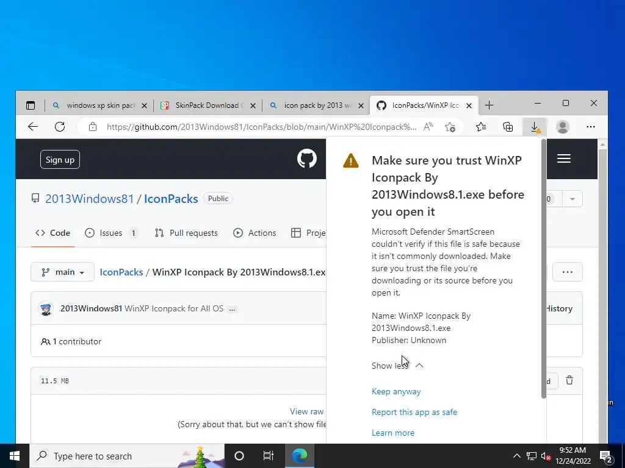Open the notification center icon

[x=606, y=456]
